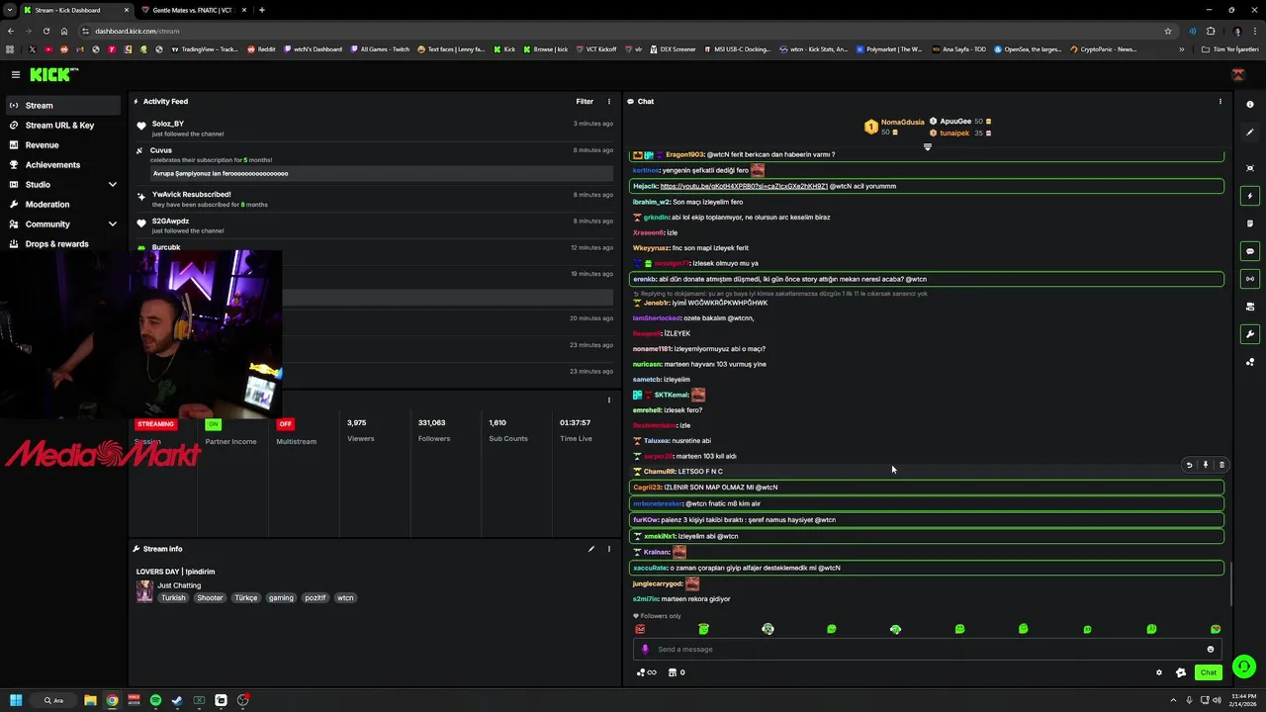Bookmark this page with star icon
This screenshot has height=712, width=1266.
click(x=1168, y=31)
